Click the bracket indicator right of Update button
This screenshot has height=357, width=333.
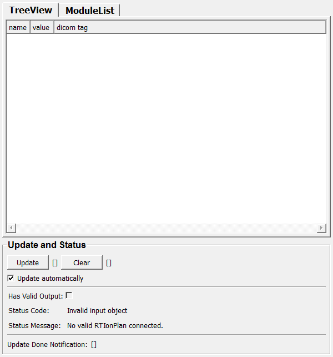coord(55,263)
